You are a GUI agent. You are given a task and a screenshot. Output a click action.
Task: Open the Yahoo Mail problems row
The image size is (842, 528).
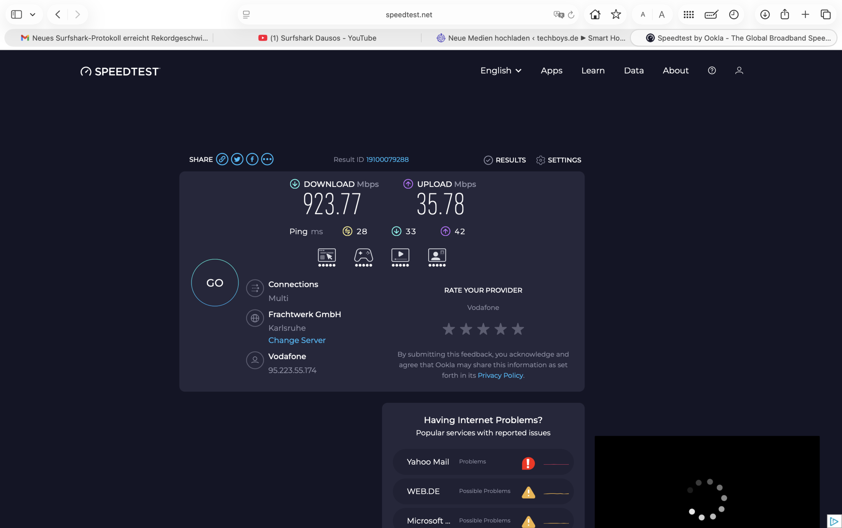483,462
